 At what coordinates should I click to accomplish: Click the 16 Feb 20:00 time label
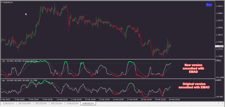click(x=118, y=99)
